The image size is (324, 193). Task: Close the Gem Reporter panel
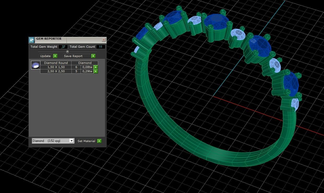pos(104,40)
